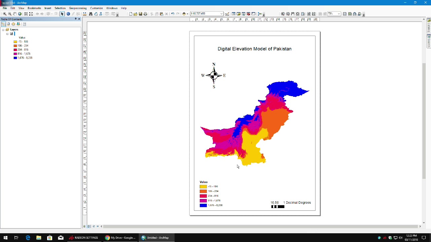Switch to My Drive Chrome window
431x242 pixels.
[x=120, y=238]
